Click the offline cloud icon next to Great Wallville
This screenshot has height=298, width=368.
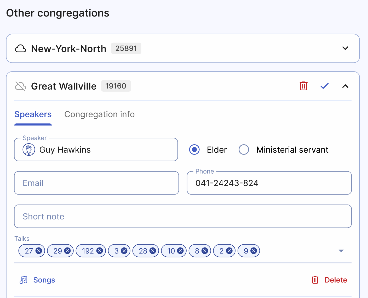click(x=20, y=86)
